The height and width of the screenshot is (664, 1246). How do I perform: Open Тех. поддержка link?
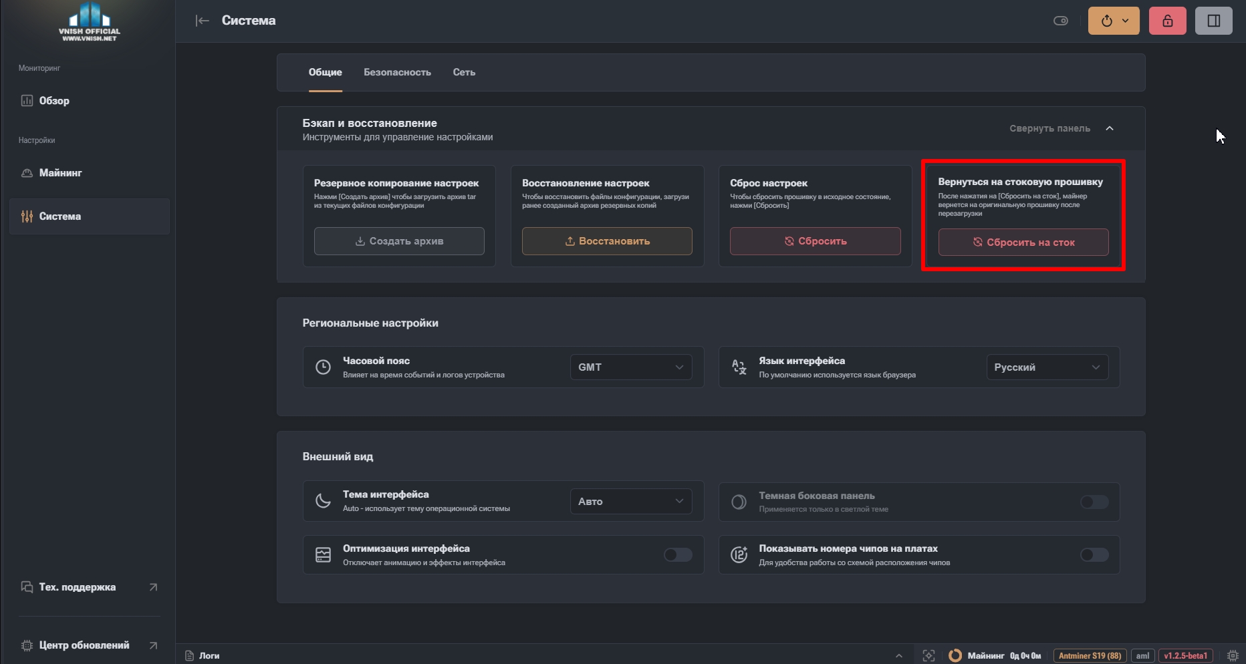(x=89, y=587)
